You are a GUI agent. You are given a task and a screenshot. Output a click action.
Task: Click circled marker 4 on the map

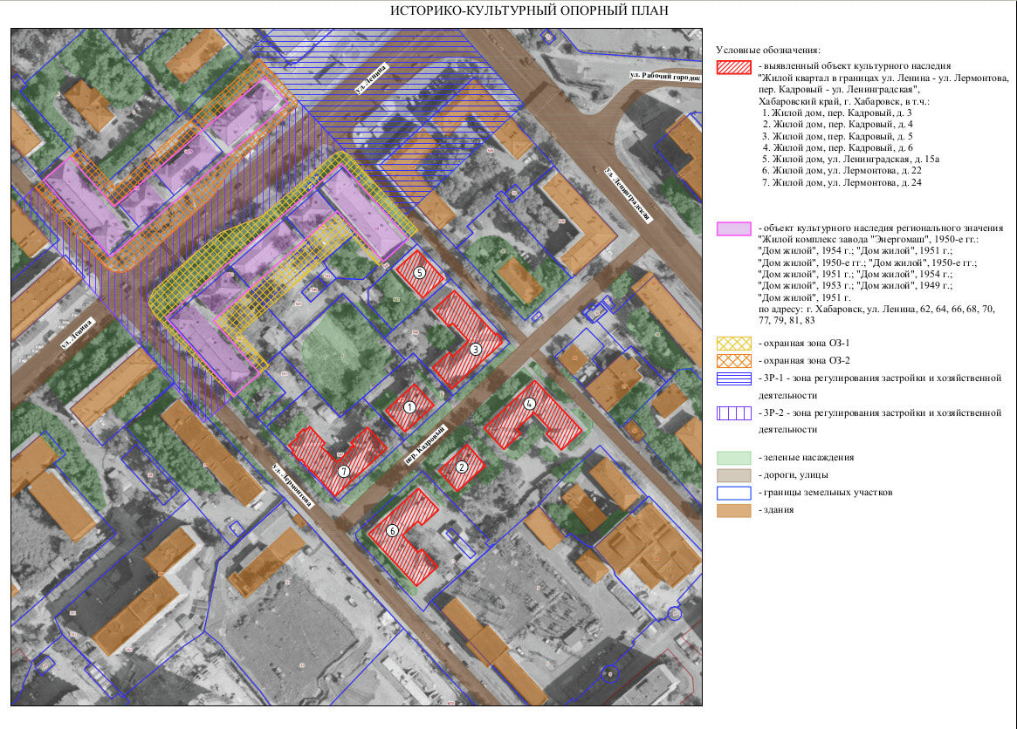pos(530,403)
